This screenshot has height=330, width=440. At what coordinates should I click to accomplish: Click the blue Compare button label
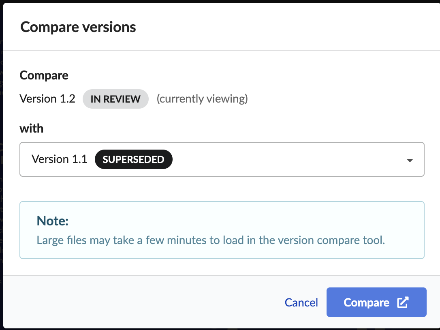(x=367, y=302)
